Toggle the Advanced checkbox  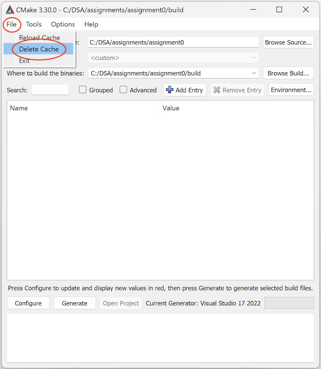[x=124, y=90]
